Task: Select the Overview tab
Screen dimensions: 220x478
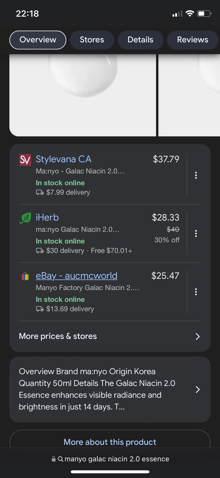Action: point(38,40)
